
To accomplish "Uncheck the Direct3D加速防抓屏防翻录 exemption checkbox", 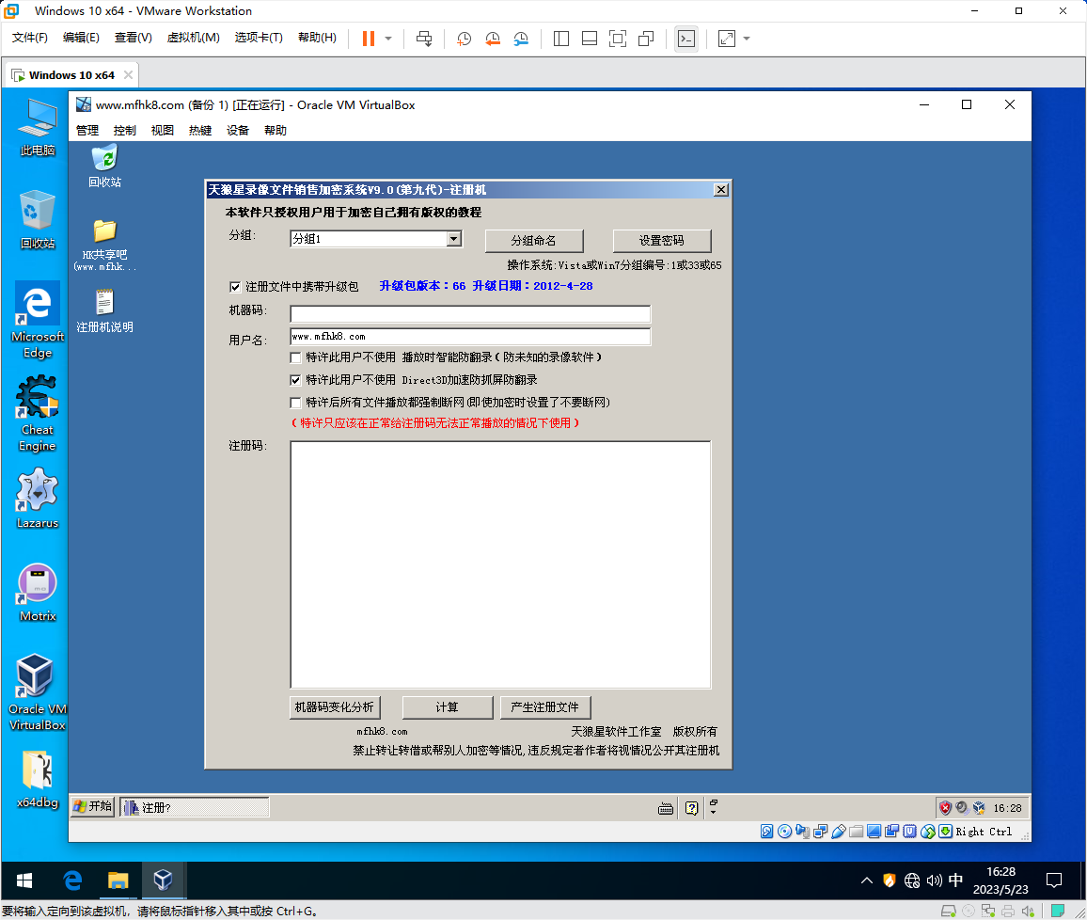I will pos(296,381).
